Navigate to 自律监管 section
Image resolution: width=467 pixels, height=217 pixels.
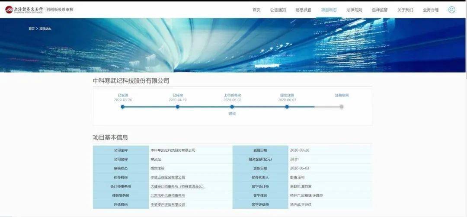[380, 10]
